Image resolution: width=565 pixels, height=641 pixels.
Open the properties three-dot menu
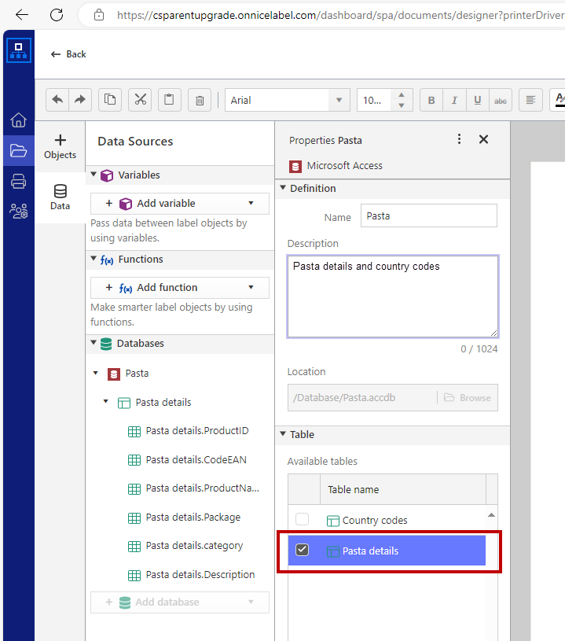tap(460, 139)
